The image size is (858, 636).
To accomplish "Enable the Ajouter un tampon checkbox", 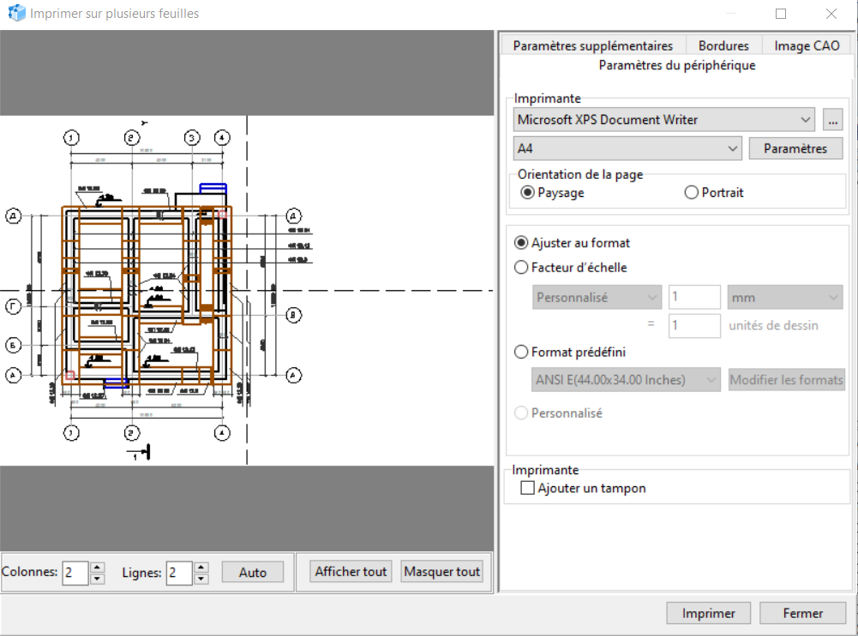I will tap(528, 489).
